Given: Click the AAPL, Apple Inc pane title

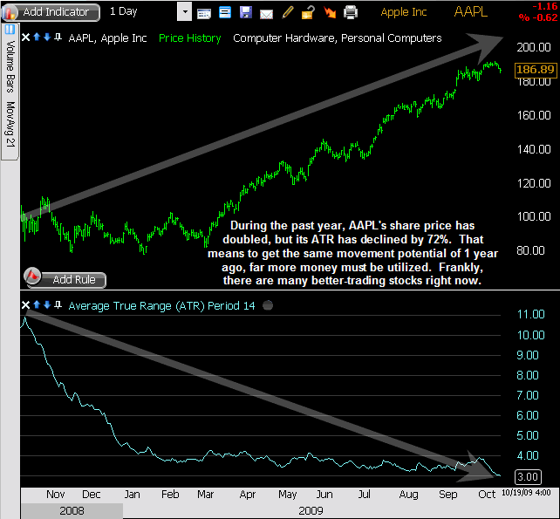Looking at the screenshot, I should click(x=107, y=38).
